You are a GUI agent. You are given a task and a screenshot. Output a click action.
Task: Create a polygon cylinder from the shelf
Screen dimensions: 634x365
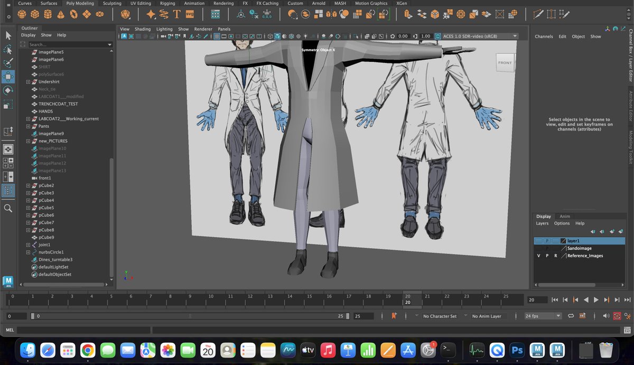48,14
